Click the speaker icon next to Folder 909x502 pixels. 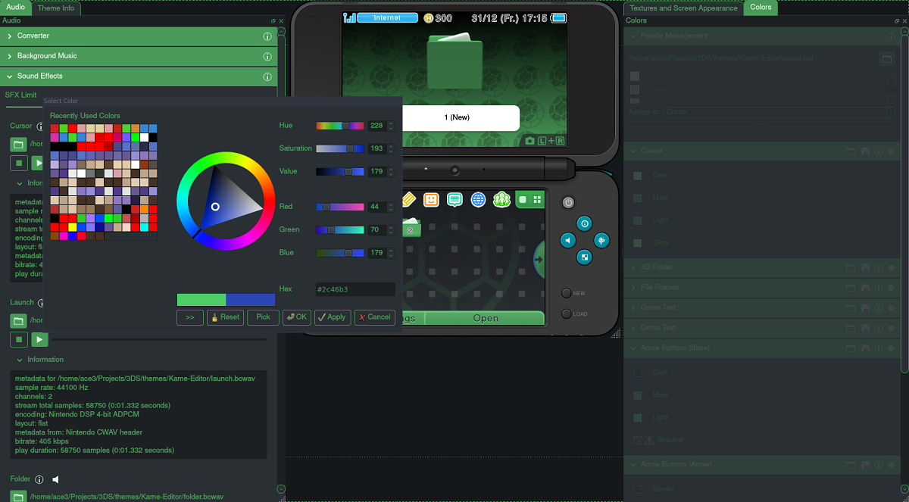tap(55, 479)
